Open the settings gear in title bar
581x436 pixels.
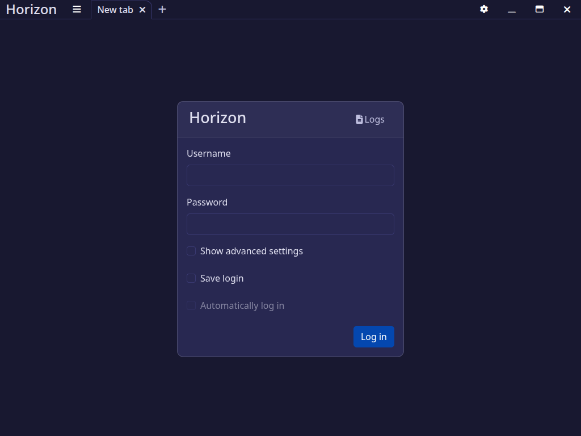coord(484,10)
